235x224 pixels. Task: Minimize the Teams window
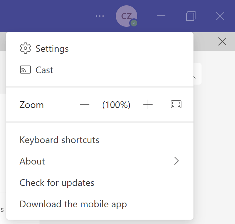click(161, 16)
